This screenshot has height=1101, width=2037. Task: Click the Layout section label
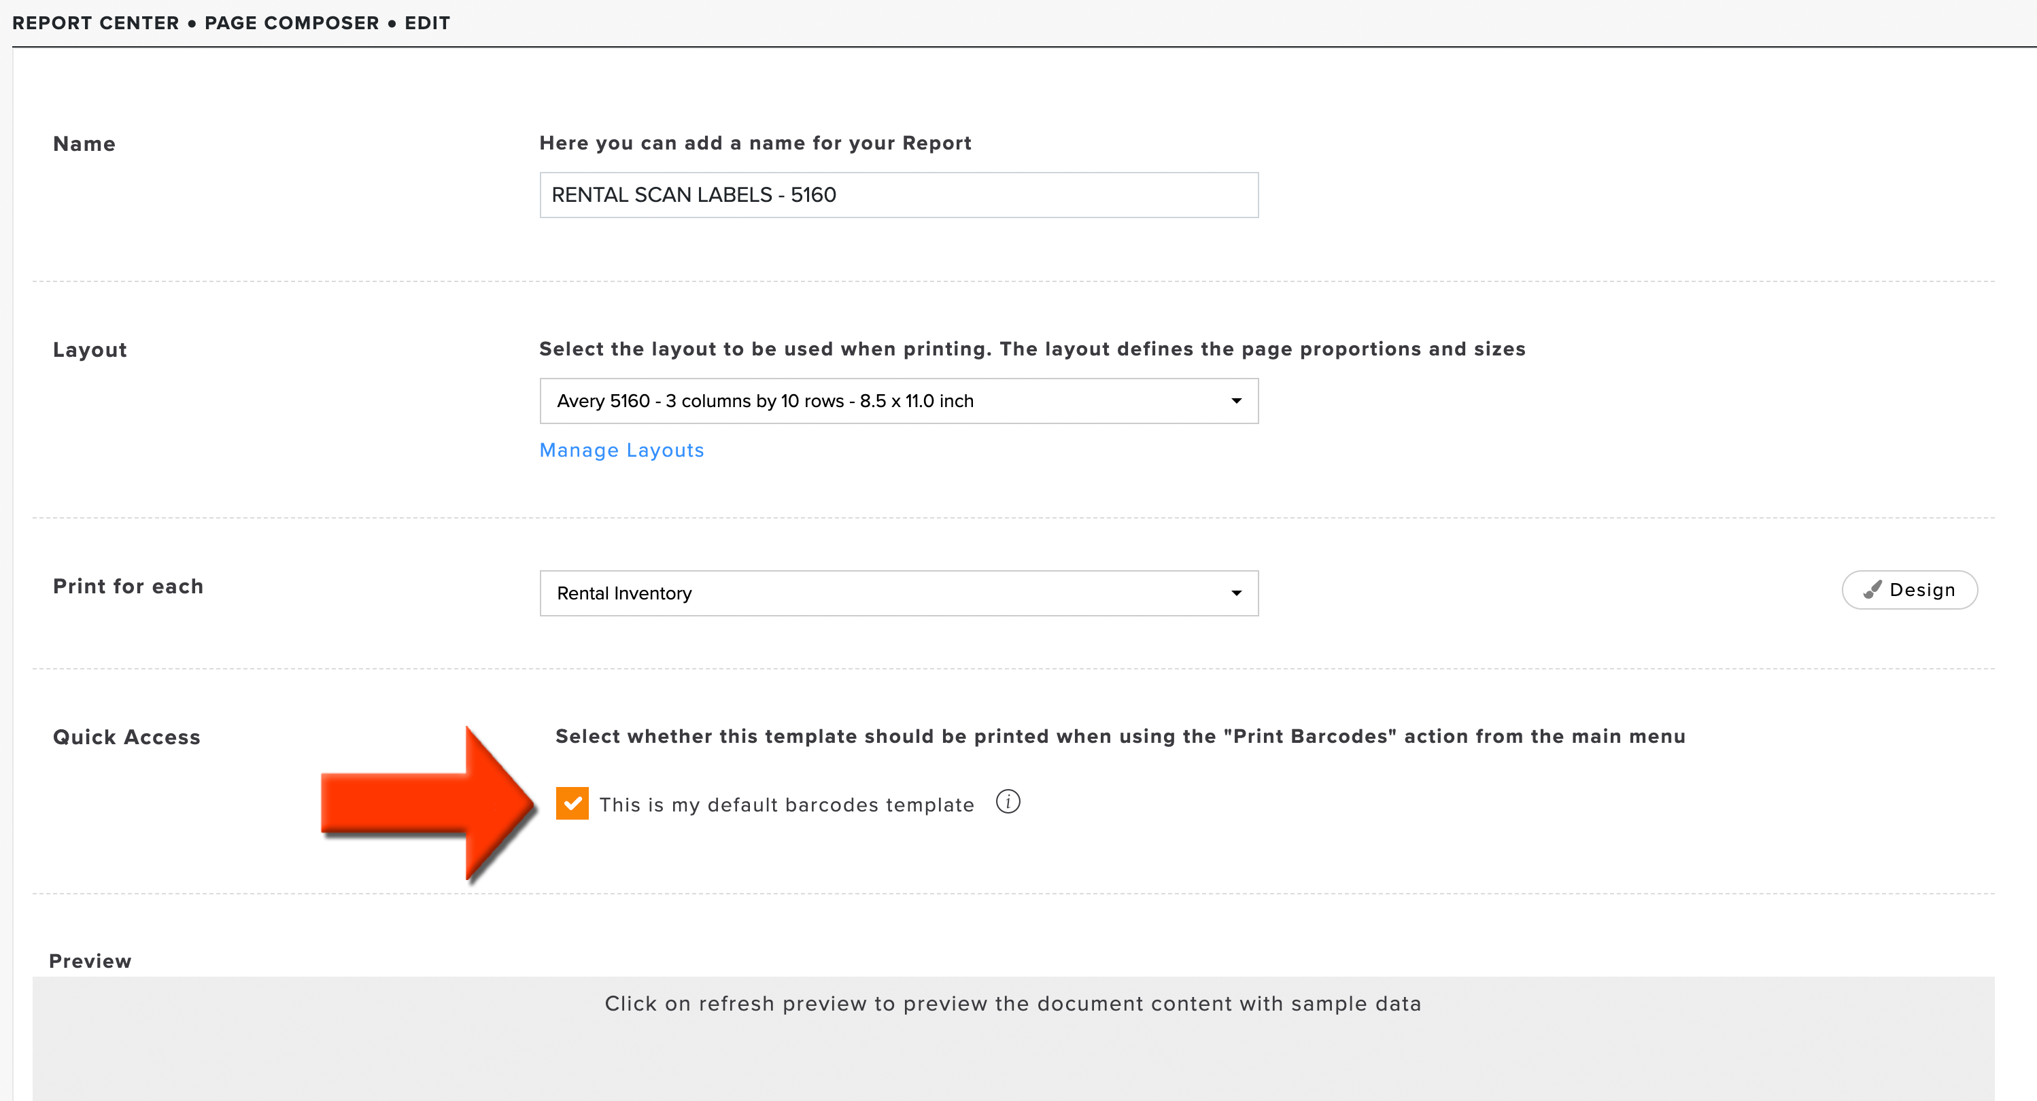pyautogui.click(x=89, y=349)
